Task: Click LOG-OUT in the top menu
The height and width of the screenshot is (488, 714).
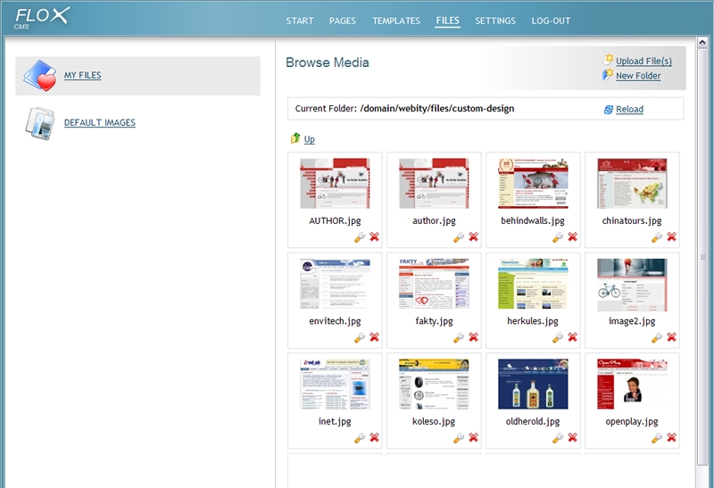Action: pos(551,21)
